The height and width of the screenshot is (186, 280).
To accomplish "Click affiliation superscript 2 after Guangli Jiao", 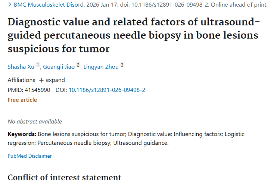I will (78, 65).
